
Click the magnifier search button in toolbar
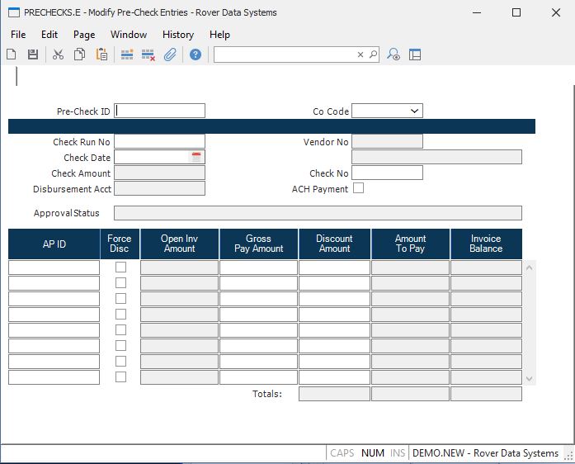[x=373, y=54]
